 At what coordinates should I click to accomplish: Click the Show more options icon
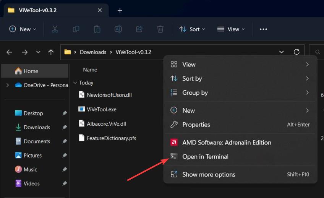pos(174,174)
